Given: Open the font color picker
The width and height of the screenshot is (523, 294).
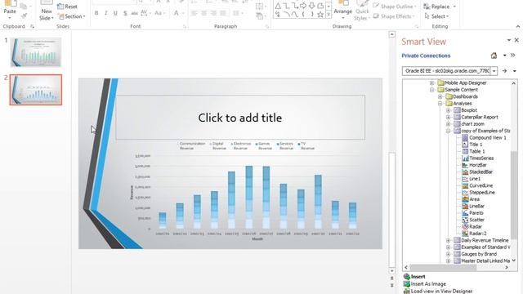Looking at the screenshot, I should click(178, 13).
